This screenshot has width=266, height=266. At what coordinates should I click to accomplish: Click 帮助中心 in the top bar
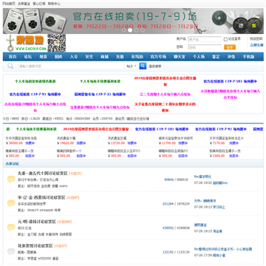point(54,4)
